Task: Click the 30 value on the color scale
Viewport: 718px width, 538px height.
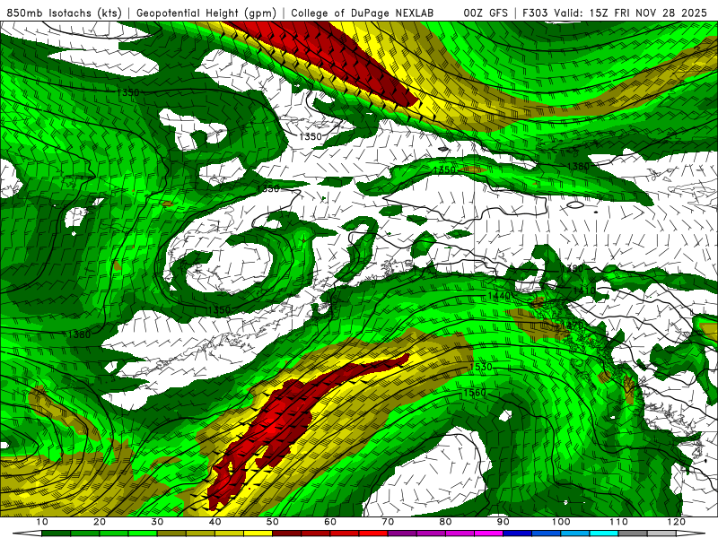Action: [157, 522]
